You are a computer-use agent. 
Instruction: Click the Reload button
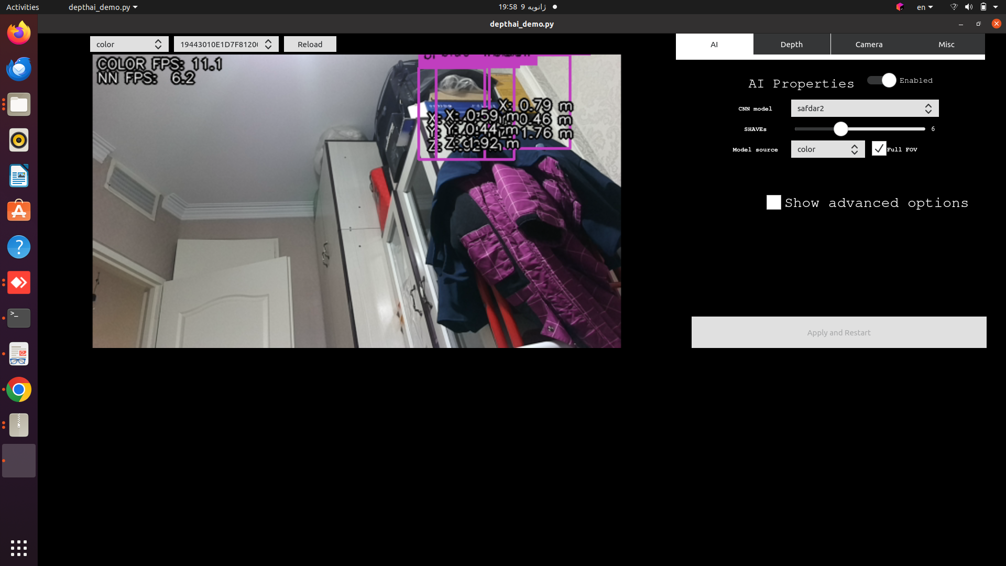pyautogui.click(x=310, y=45)
